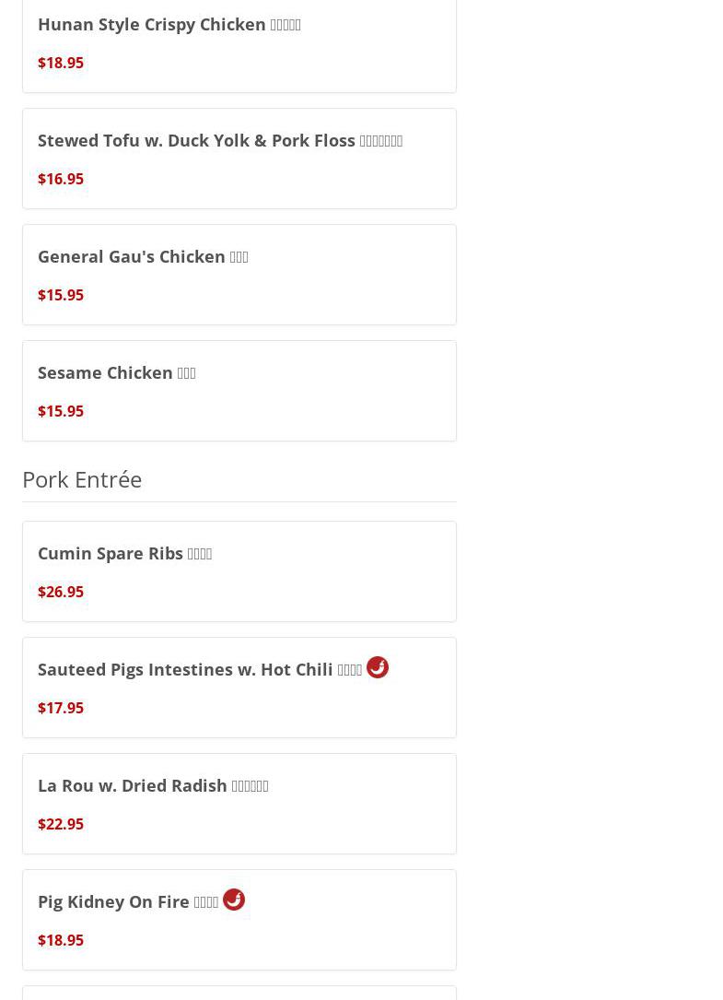Click the $18.95 price under Pig Kidney On Fire
Image resolution: width=723 pixels, height=1000 pixels.
pyautogui.click(x=61, y=940)
